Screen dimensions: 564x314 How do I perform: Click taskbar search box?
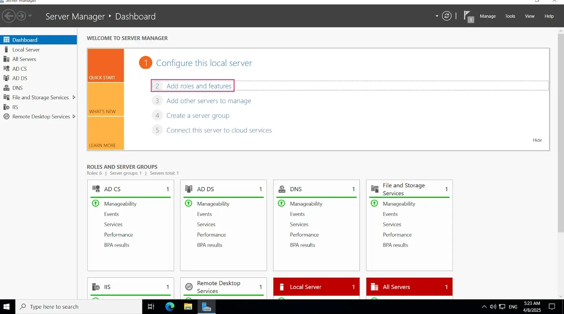tap(79, 307)
